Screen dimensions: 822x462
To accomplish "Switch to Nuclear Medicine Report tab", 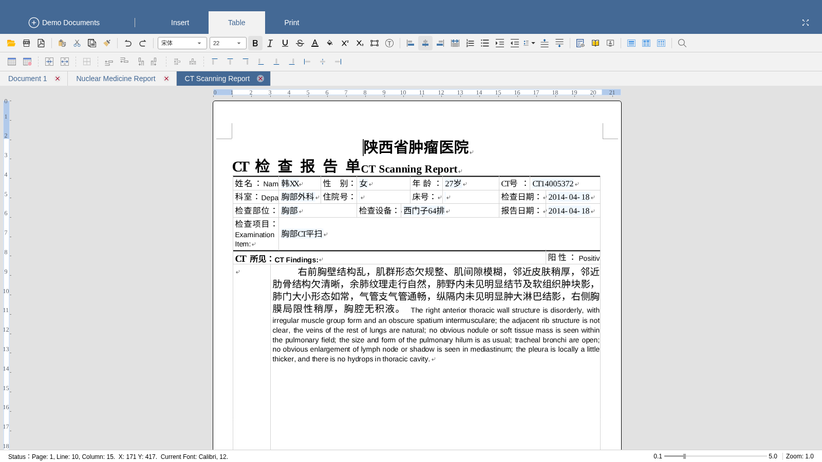I will pos(116,79).
